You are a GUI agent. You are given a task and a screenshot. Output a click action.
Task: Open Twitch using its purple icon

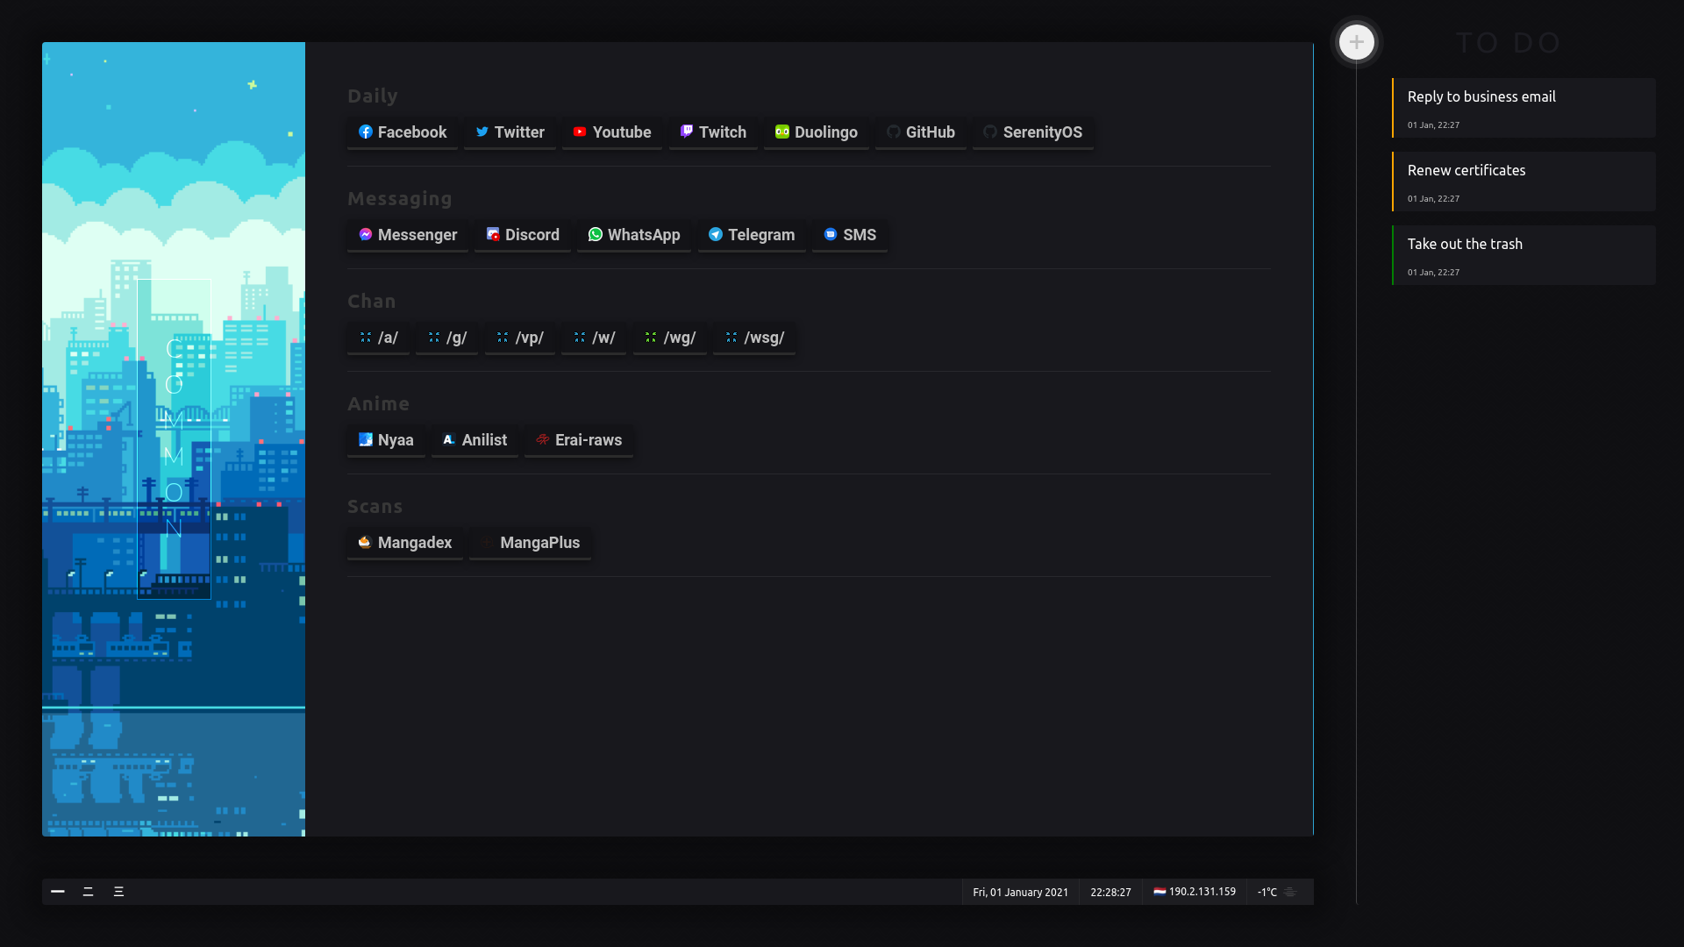tap(687, 132)
